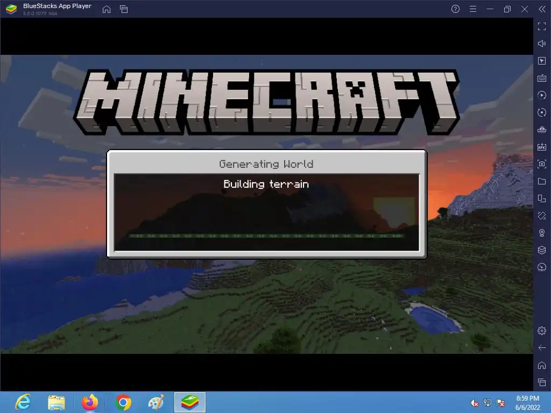
Task: Click the shake device icon
Action: [542, 216]
